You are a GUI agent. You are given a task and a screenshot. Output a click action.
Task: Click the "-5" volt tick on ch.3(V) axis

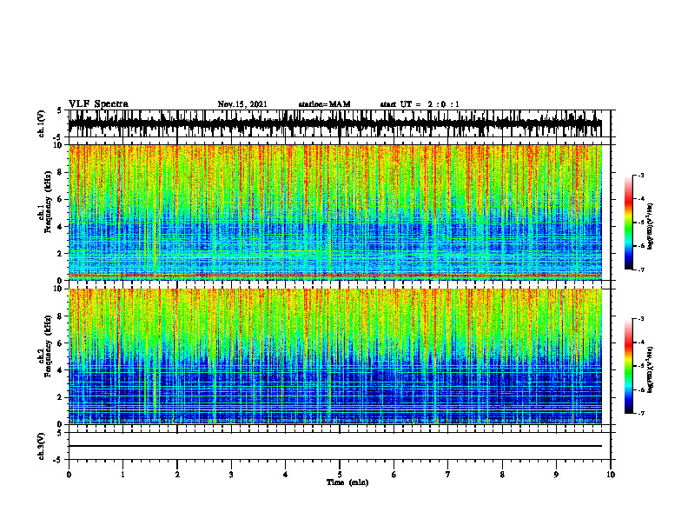[x=57, y=460]
